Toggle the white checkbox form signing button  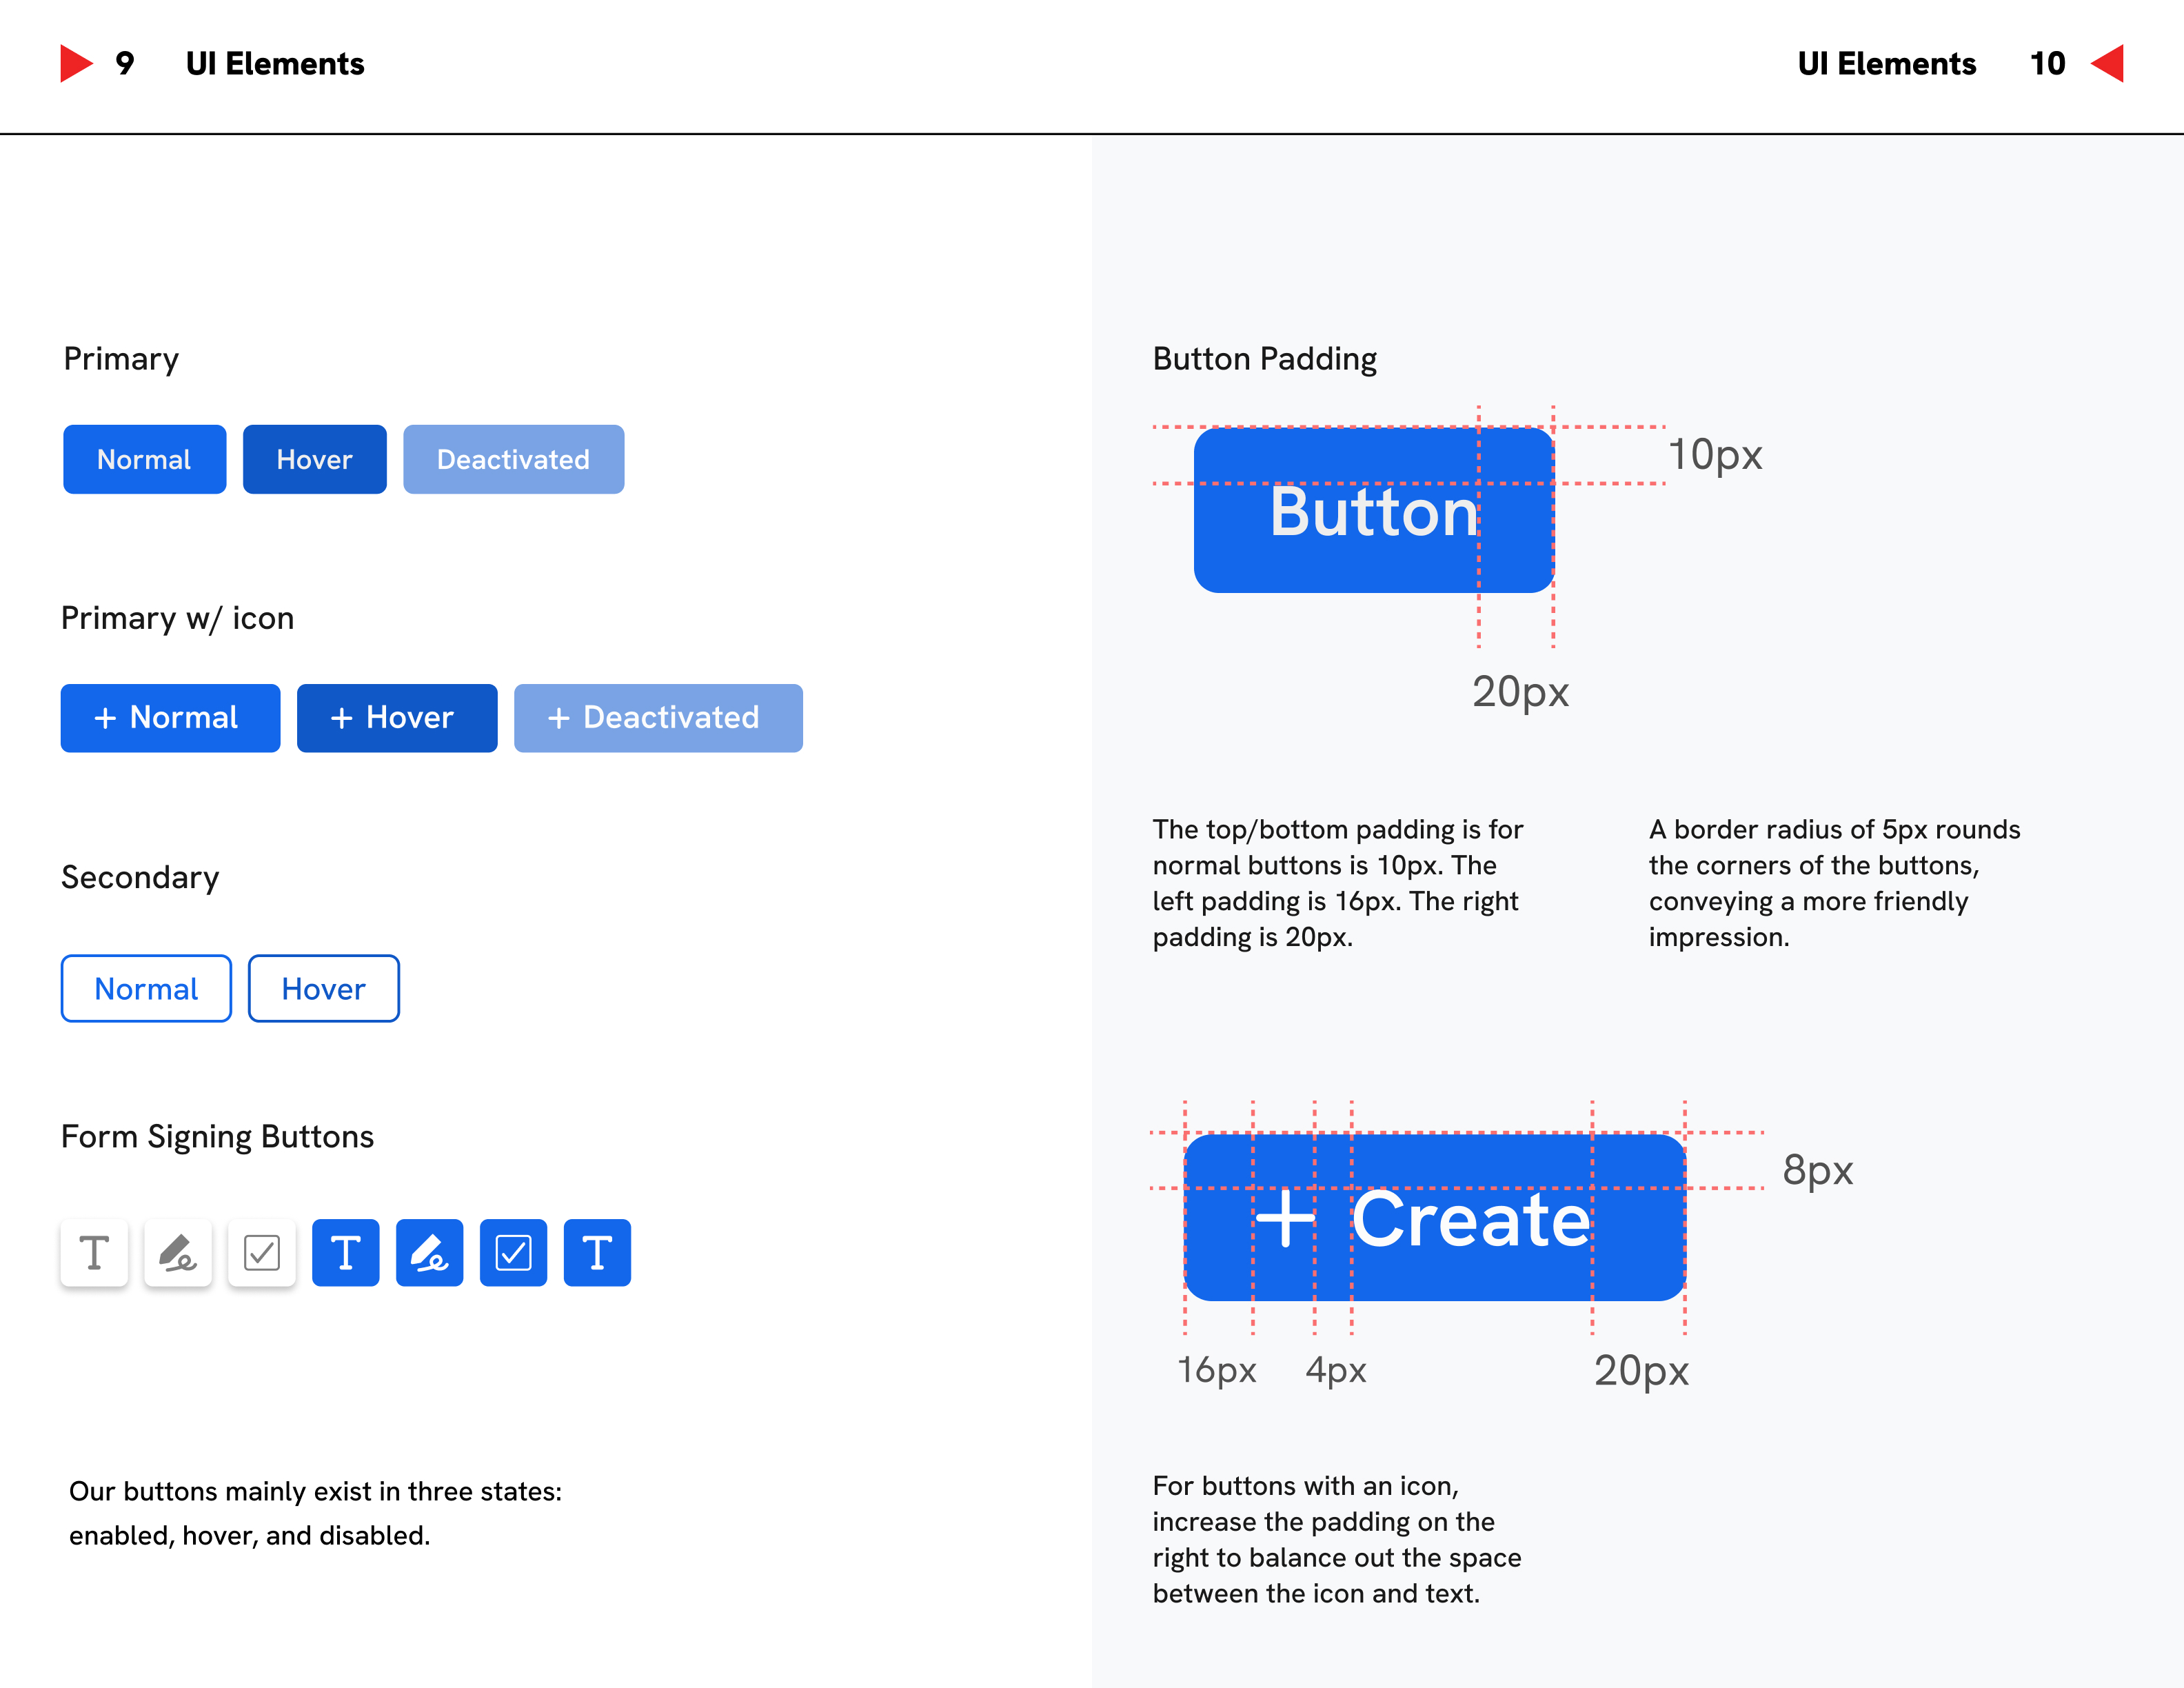262,1252
